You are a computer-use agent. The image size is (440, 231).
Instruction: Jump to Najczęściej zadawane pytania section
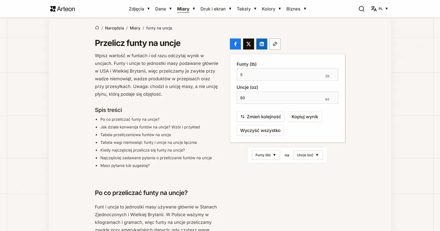coord(156,158)
